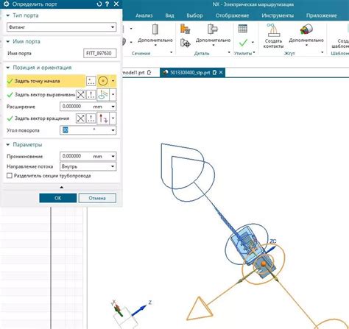
Task: Open dialog help question mark
Action: point(107,4)
